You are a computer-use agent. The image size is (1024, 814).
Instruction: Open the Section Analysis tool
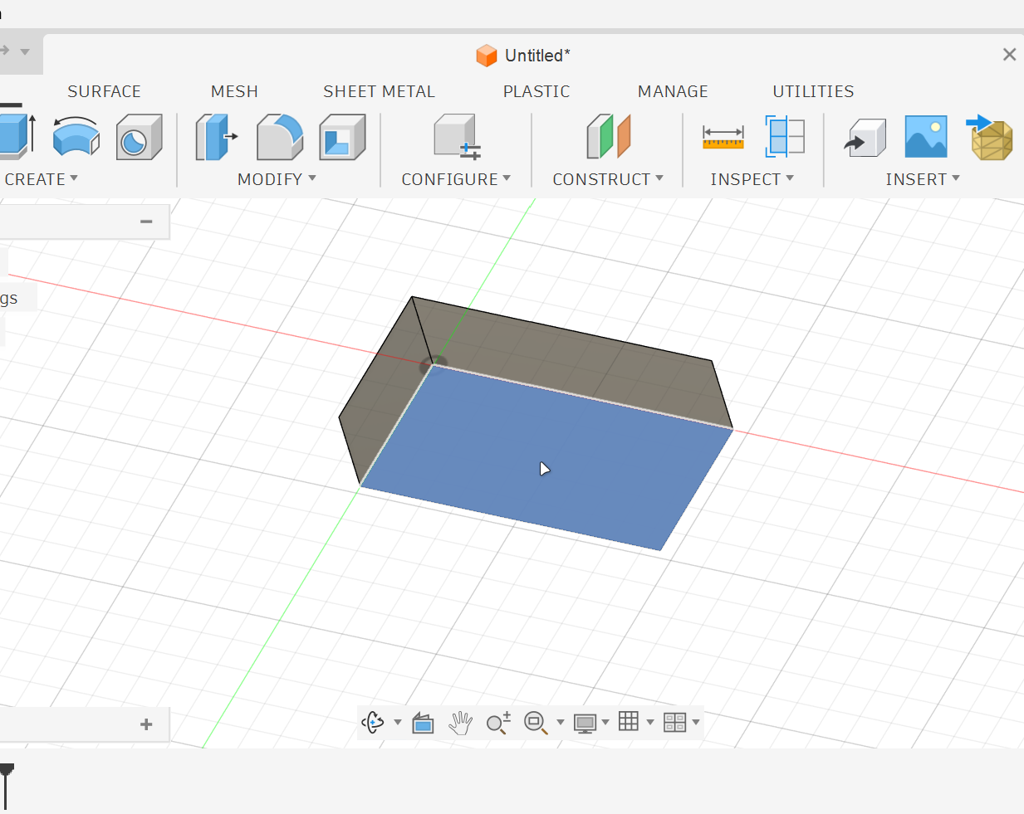point(785,137)
